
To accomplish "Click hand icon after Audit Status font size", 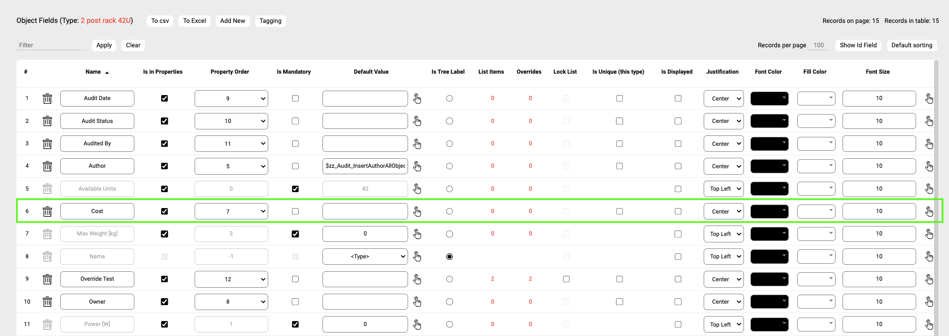I will (x=929, y=121).
